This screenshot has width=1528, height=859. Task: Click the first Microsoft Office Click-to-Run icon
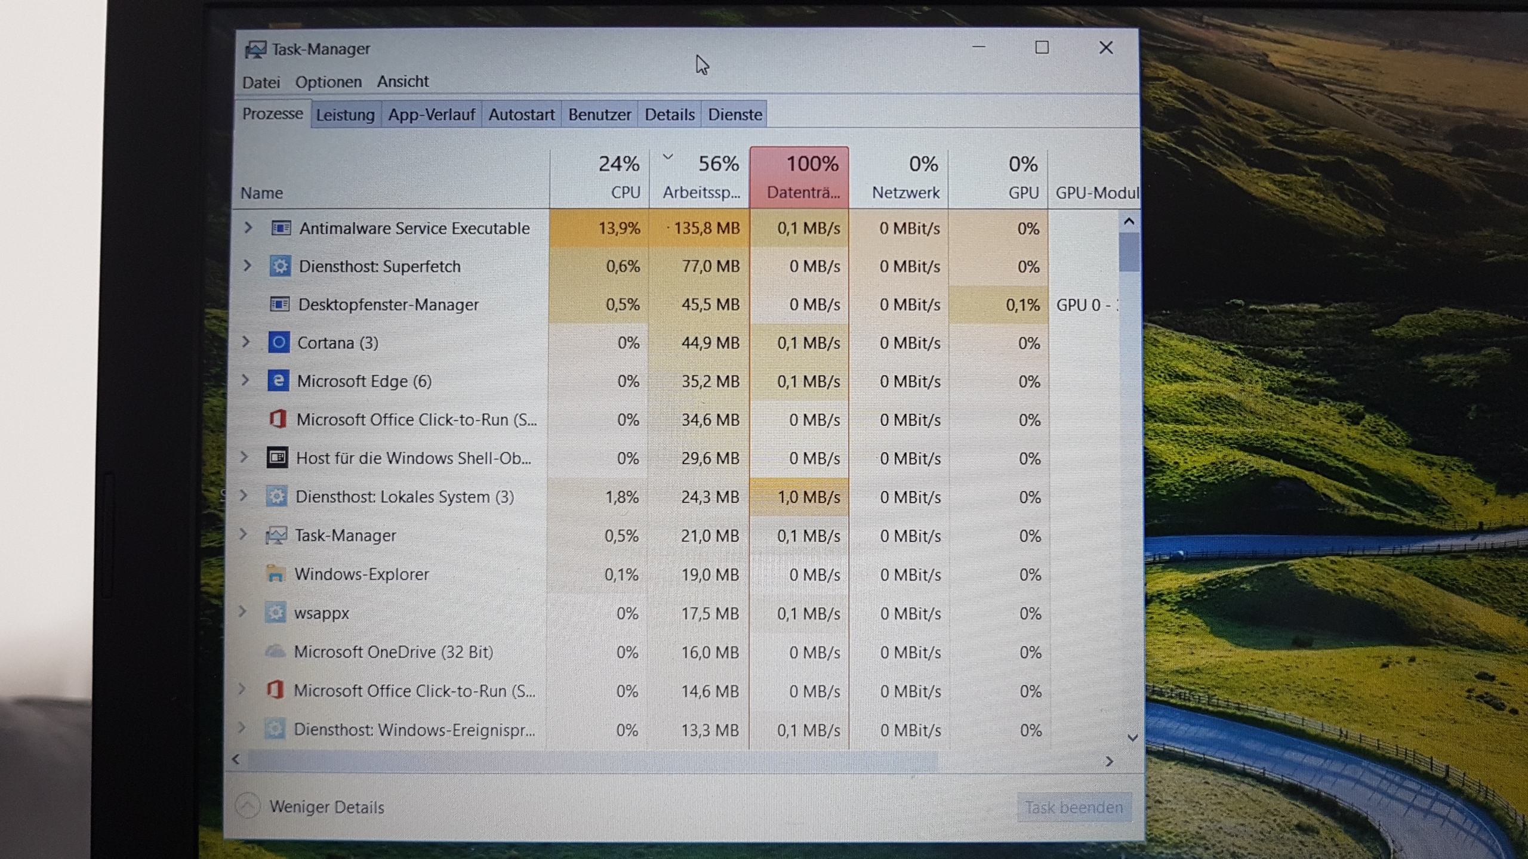pos(278,419)
